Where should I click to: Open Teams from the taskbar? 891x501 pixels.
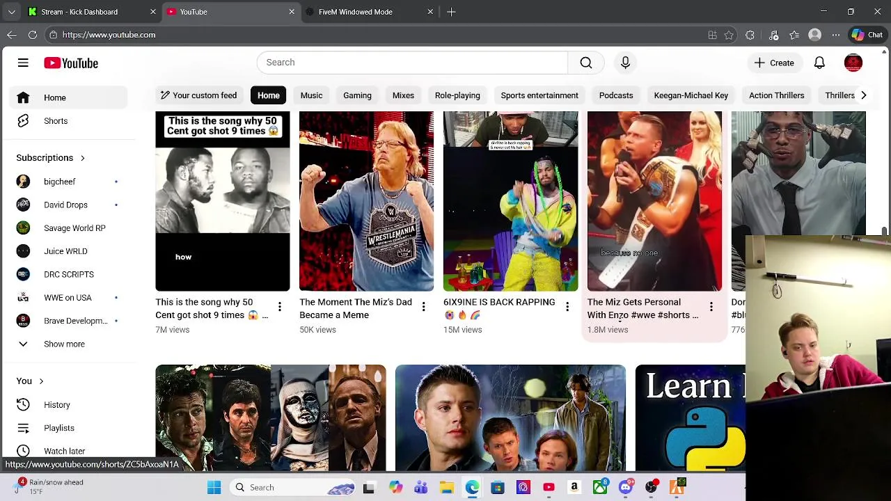(x=420, y=488)
